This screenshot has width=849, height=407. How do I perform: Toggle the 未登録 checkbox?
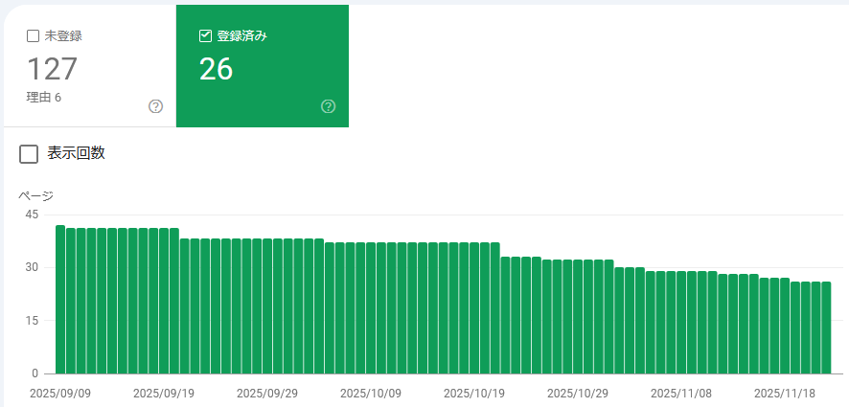33,36
